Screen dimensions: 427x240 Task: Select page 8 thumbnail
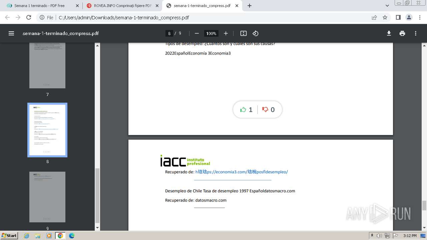(47, 130)
